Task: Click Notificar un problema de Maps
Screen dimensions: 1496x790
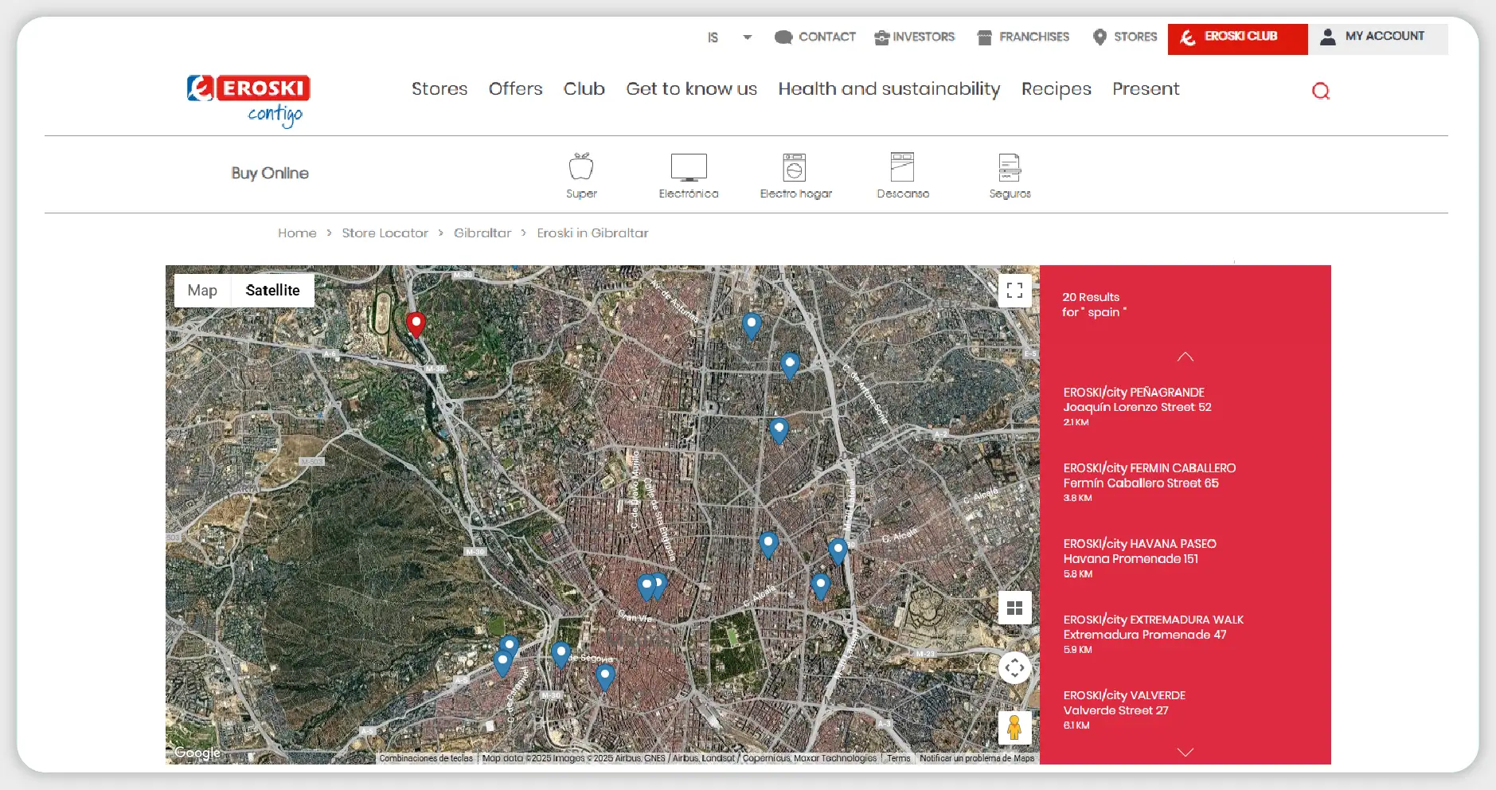Action: pyautogui.click(x=977, y=758)
